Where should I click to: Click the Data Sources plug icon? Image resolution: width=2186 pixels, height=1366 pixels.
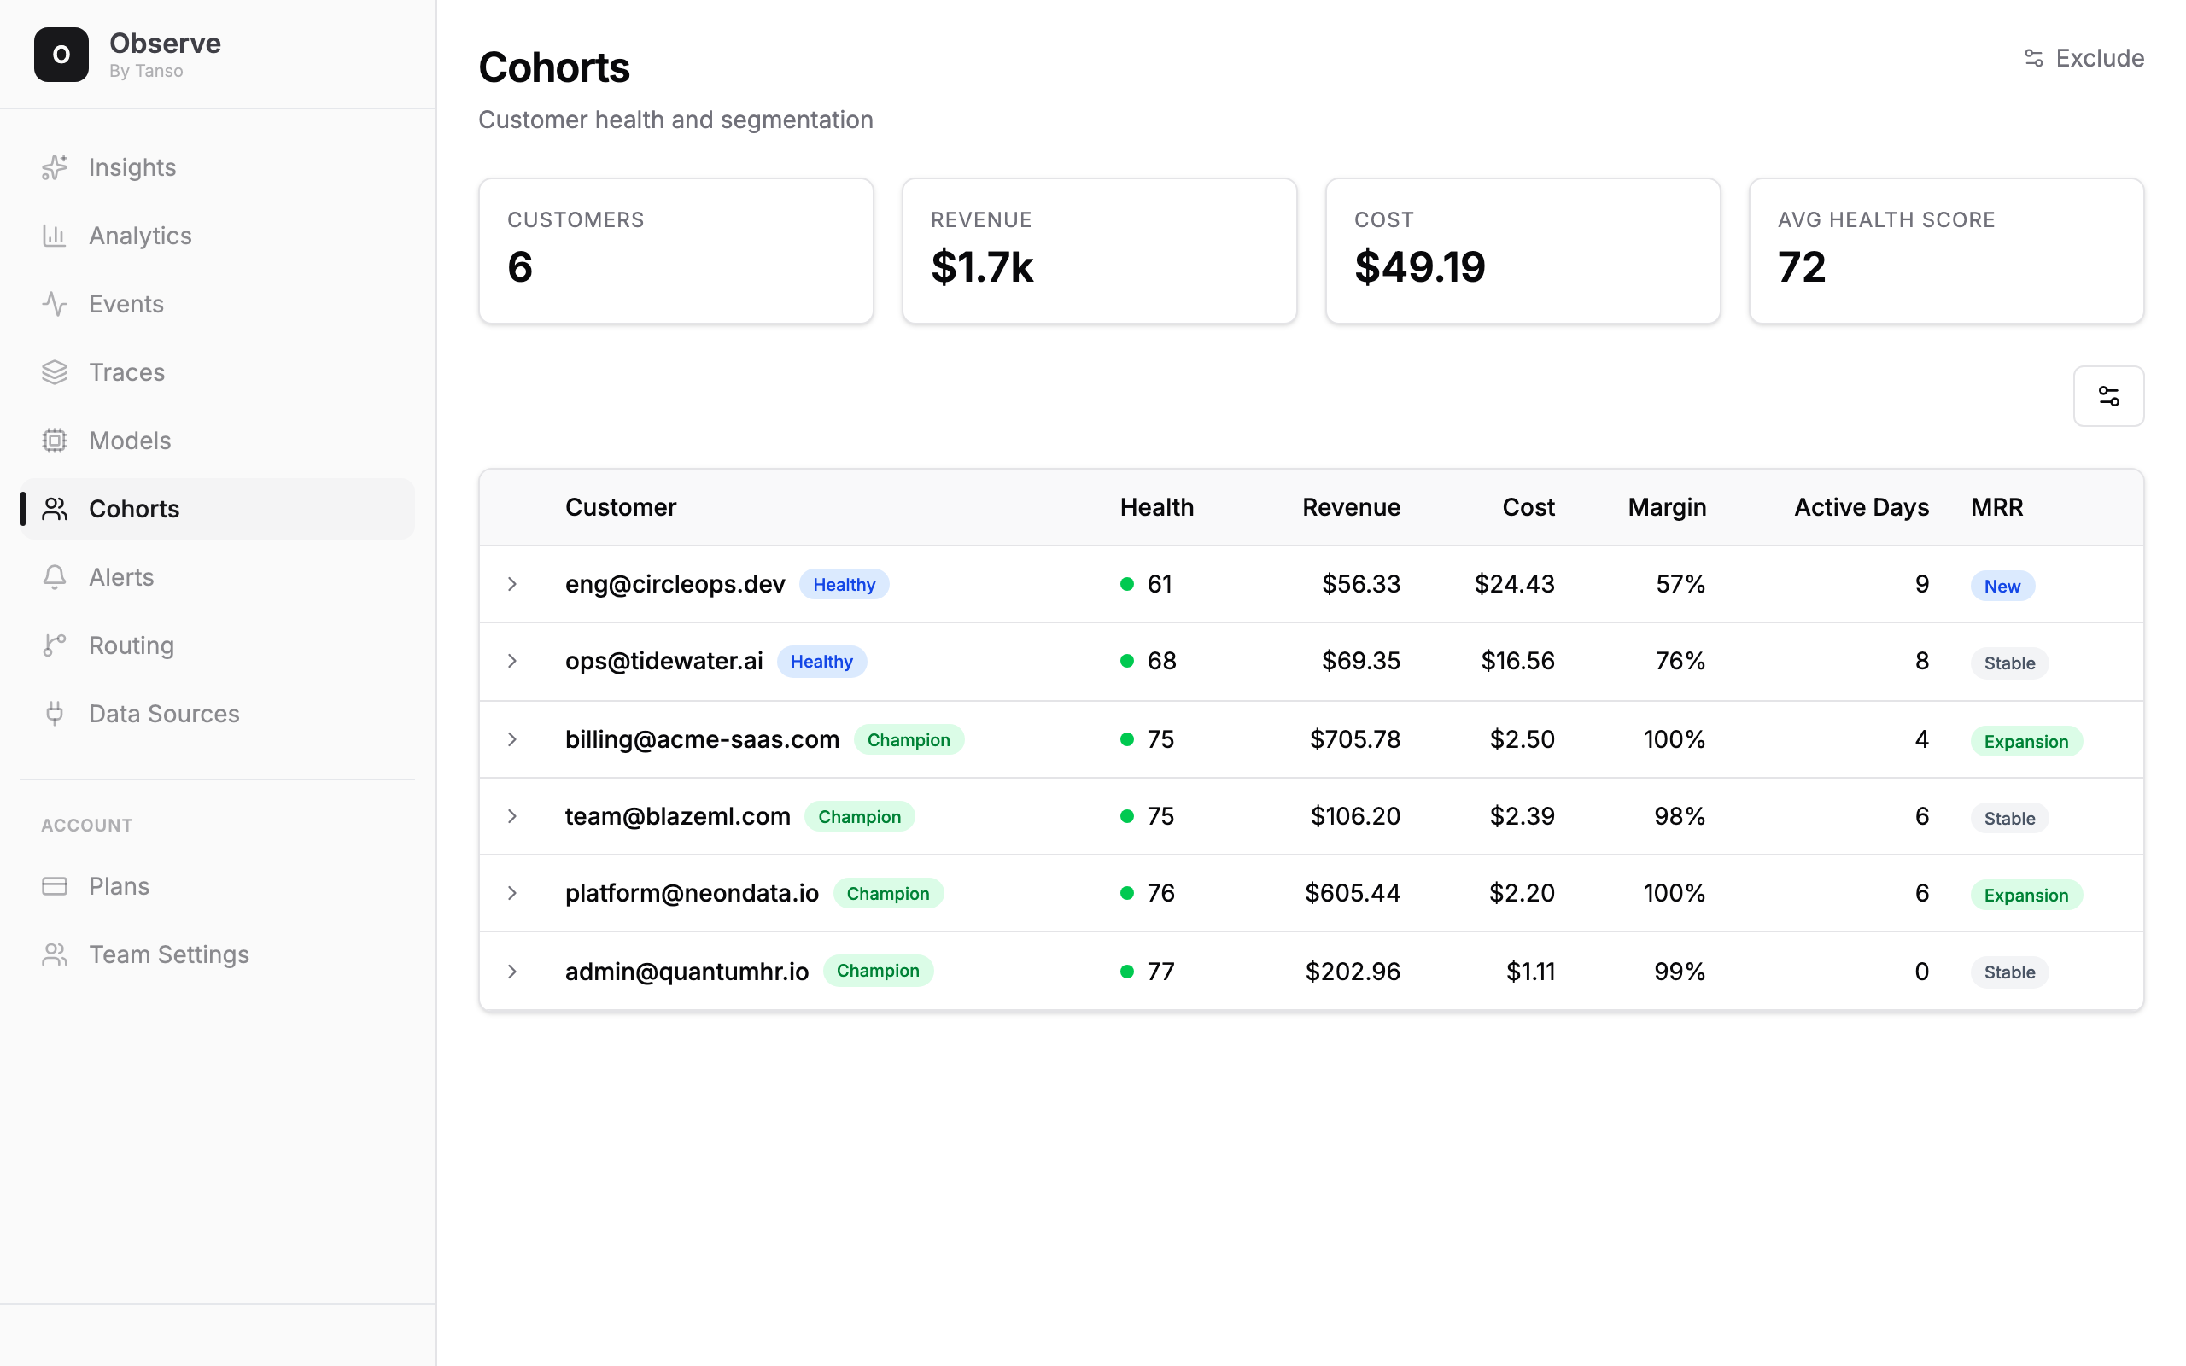tap(54, 714)
